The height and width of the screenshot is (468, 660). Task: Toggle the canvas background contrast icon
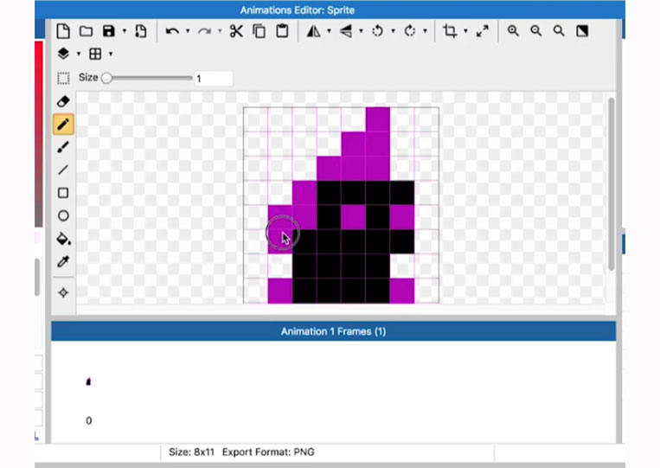(582, 31)
